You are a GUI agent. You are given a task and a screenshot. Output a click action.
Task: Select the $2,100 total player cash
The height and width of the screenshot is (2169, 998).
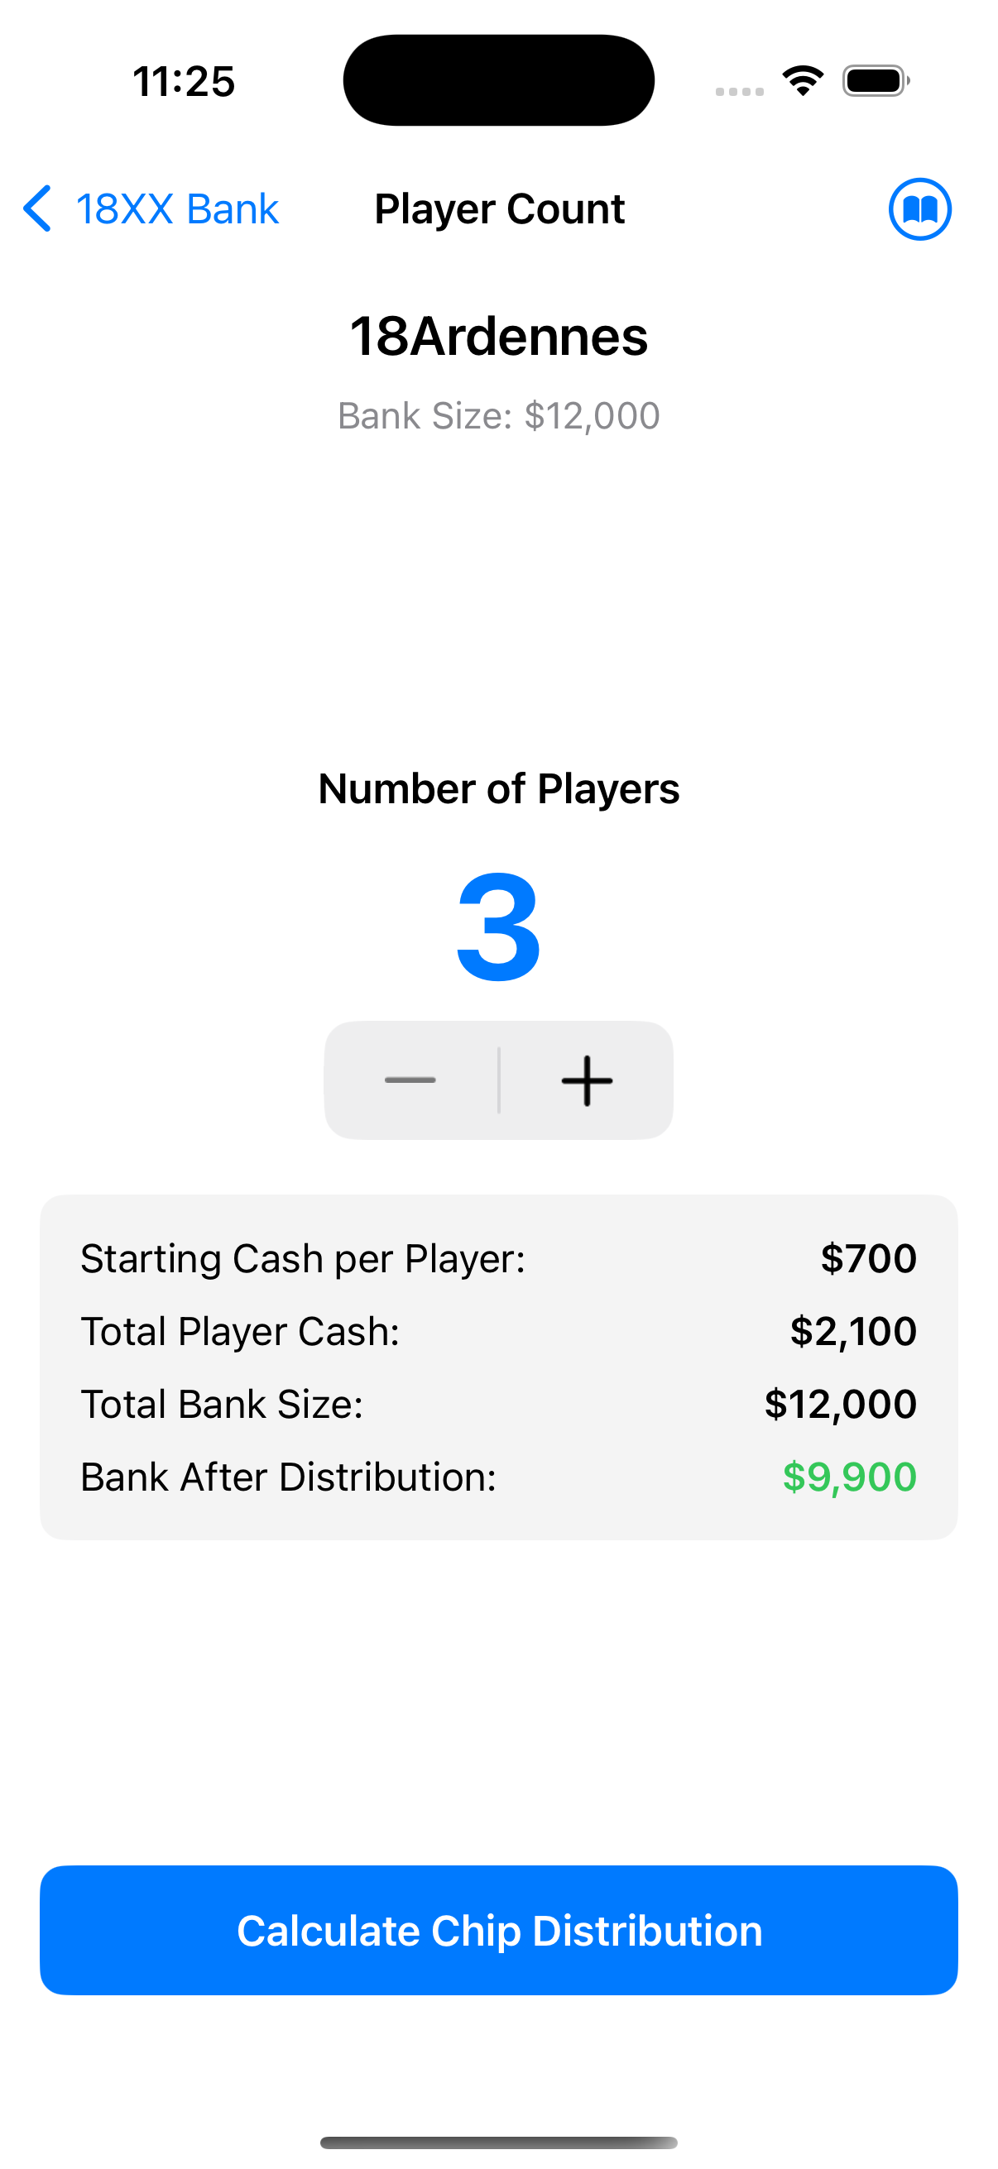852,1331
